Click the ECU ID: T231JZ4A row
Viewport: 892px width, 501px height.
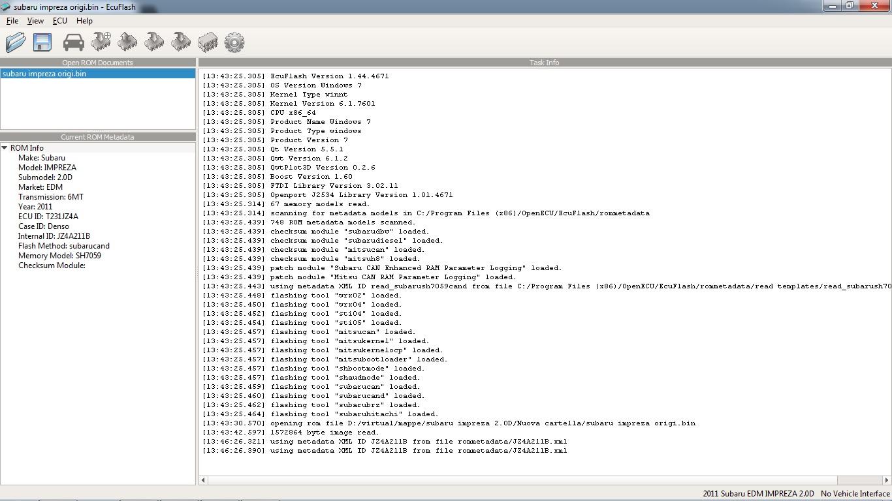click(x=48, y=217)
